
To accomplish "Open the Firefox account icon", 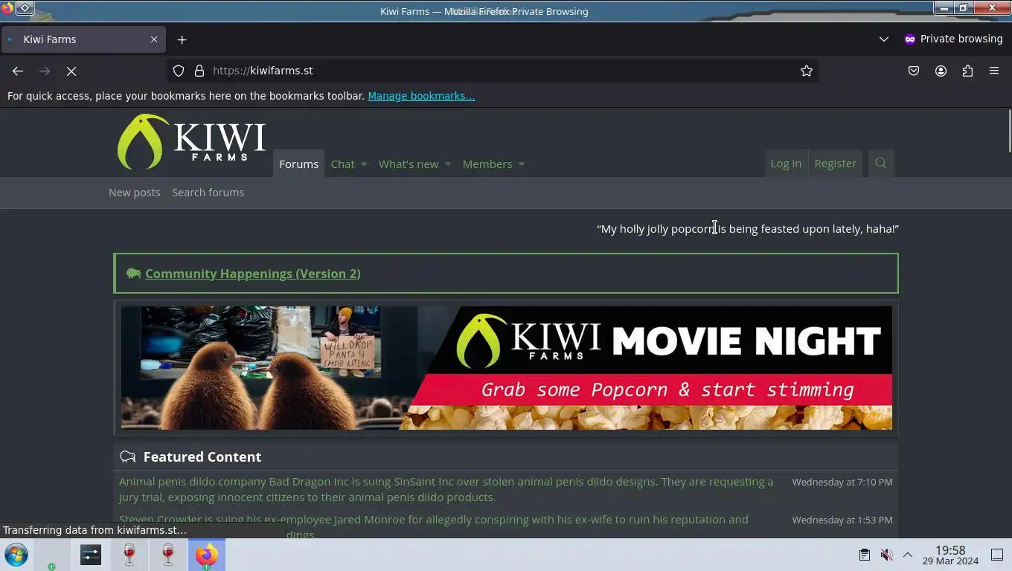I will point(941,71).
